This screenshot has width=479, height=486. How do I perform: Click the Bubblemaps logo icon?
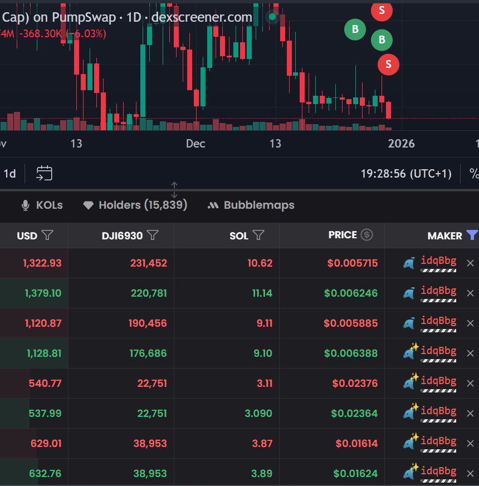213,205
